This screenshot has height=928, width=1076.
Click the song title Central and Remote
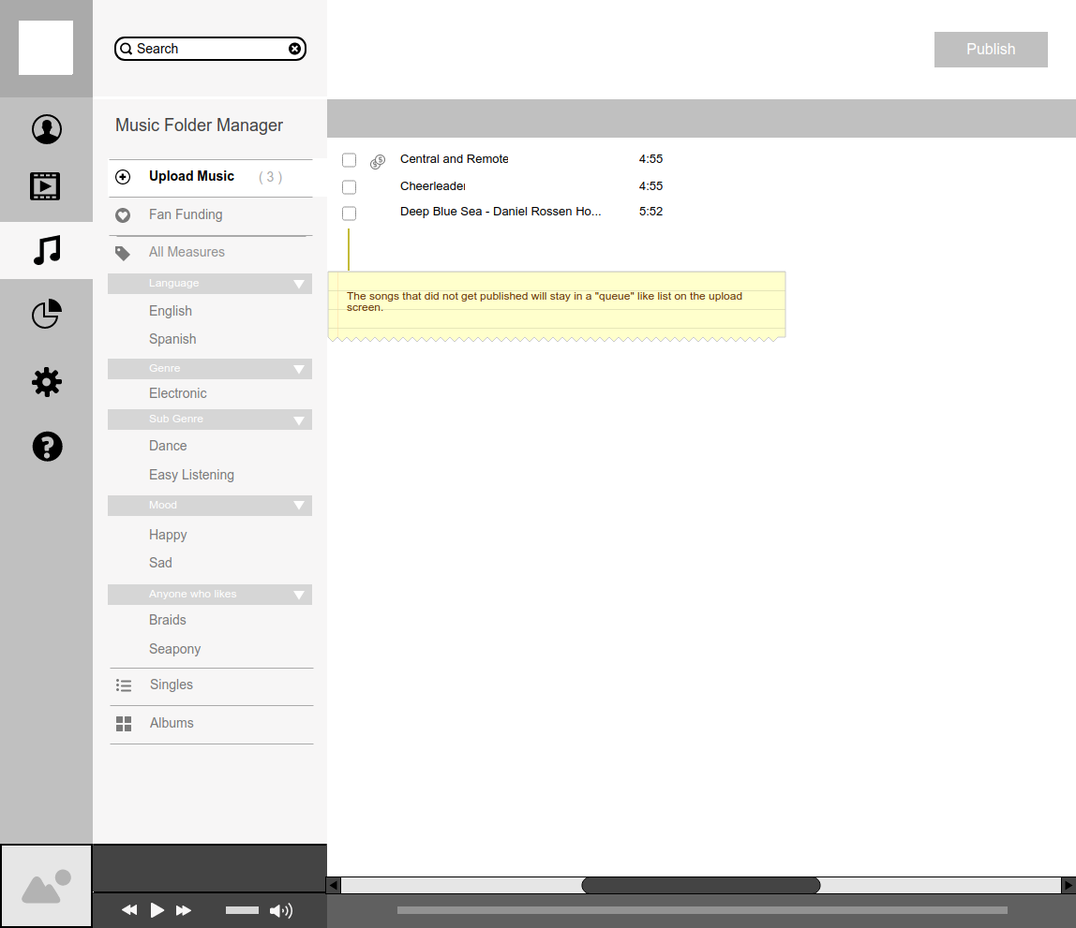455,159
